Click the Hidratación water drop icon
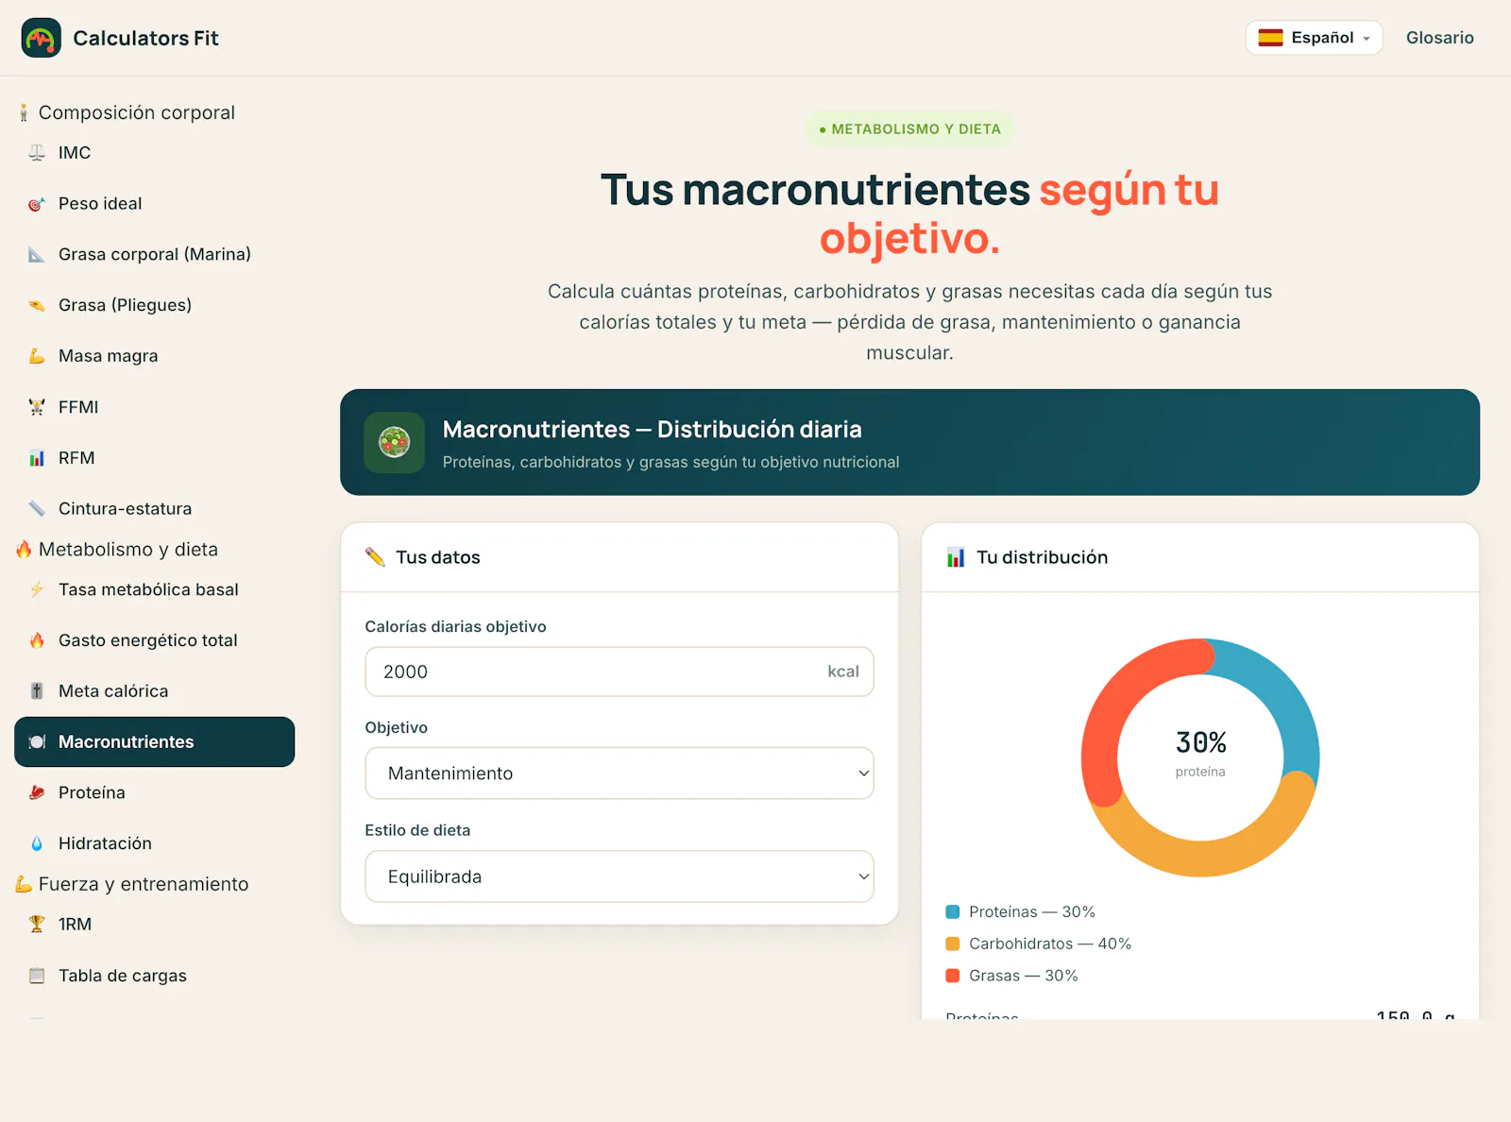Screen dimensions: 1511x1122 click(x=37, y=843)
